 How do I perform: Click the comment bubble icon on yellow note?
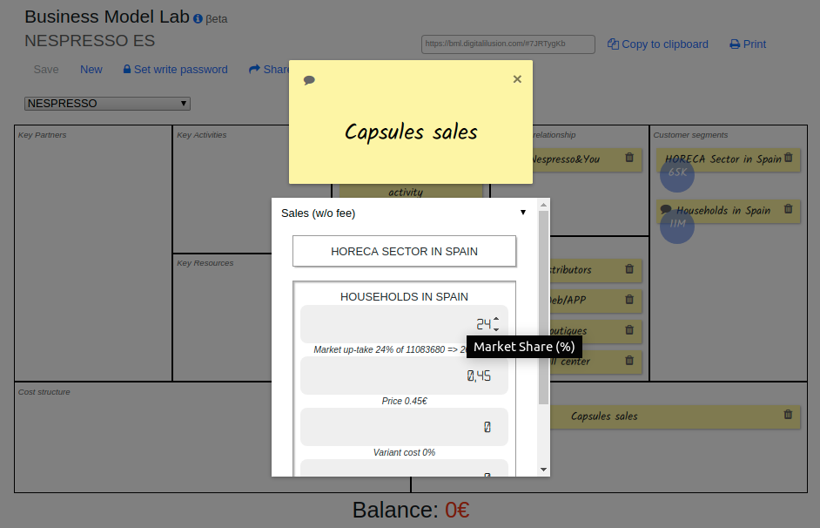click(309, 80)
